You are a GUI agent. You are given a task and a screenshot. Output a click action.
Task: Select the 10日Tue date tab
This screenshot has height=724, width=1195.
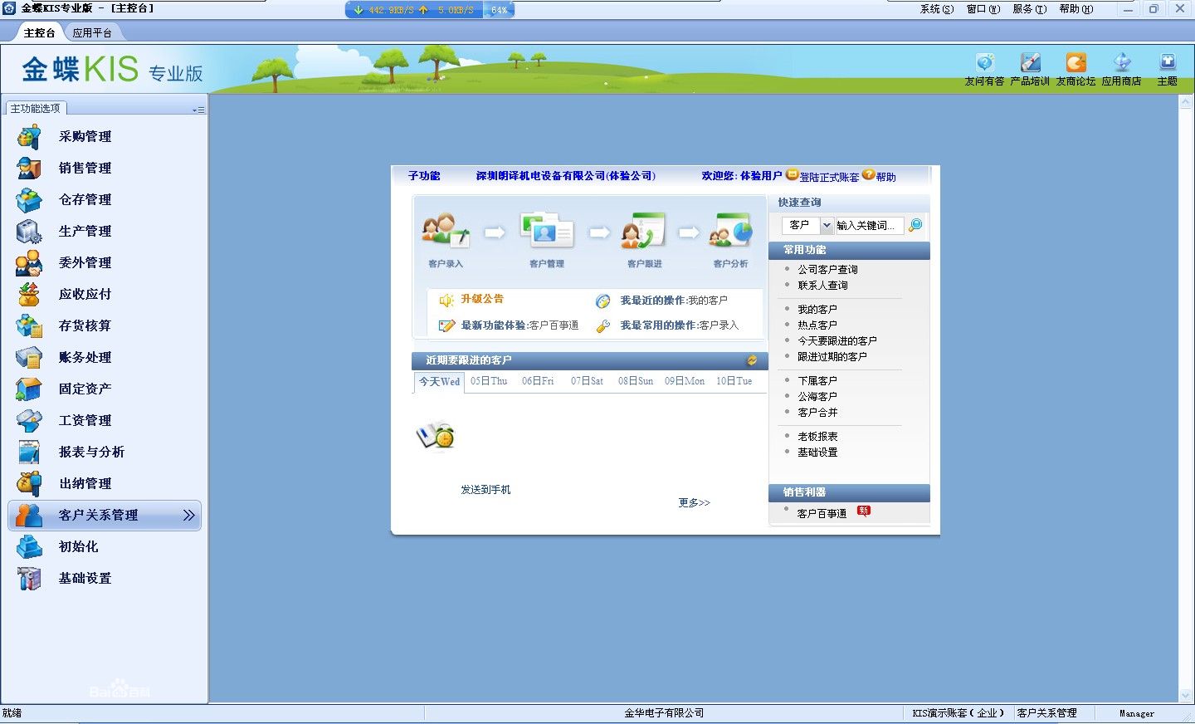(734, 381)
